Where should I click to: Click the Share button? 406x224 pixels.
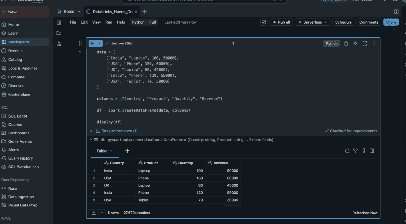click(391, 22)
